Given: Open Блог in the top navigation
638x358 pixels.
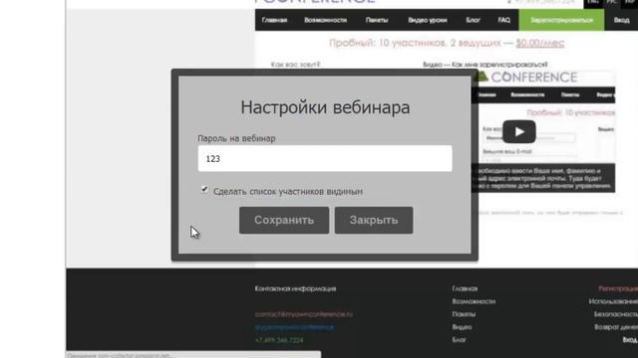Looking at the screenshot, I should tap(473, 20).
